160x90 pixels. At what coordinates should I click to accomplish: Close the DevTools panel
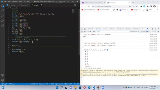(x=158, y=29)
